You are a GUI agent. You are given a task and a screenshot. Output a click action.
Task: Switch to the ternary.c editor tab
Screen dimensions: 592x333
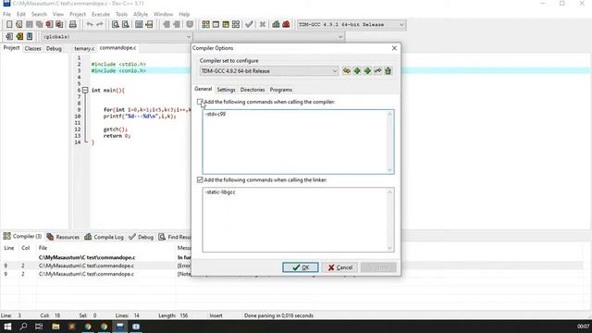84,48
